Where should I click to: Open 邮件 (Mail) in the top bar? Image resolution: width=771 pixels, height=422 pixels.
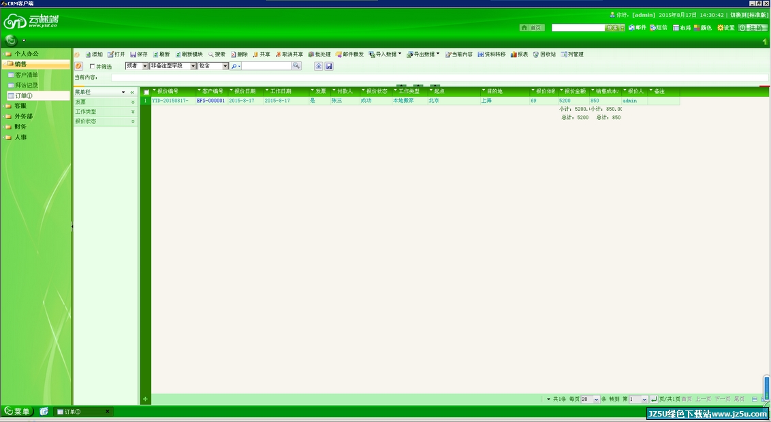click(638, 28)
